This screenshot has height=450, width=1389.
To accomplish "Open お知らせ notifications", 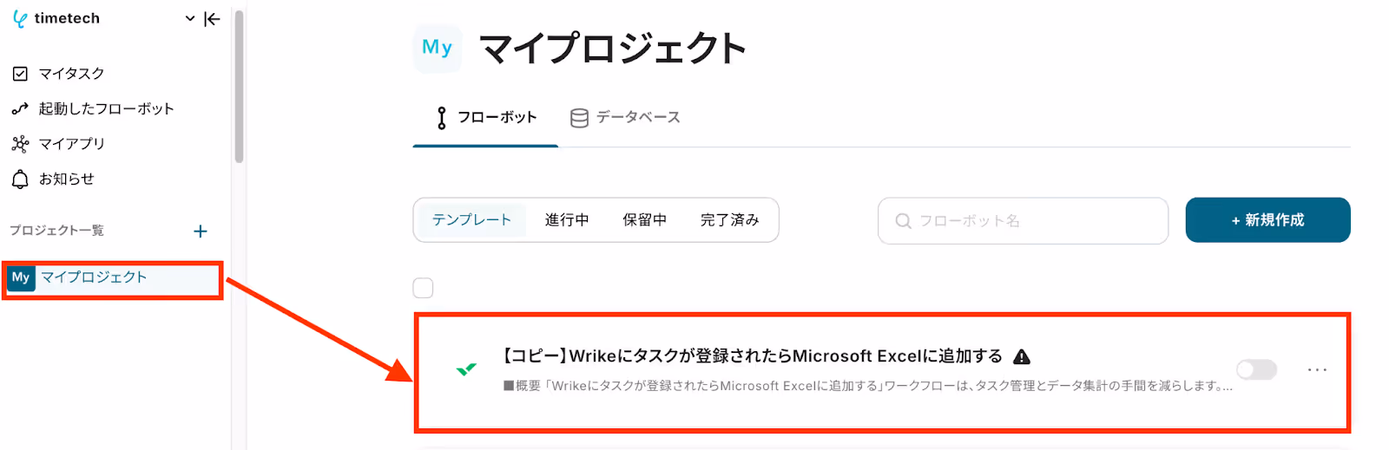I will (x=66, y=179).
